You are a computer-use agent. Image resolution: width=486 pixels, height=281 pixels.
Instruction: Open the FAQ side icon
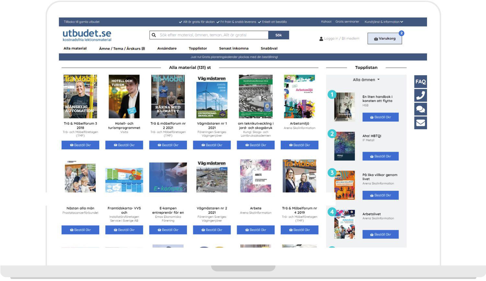tap(421, 82)
